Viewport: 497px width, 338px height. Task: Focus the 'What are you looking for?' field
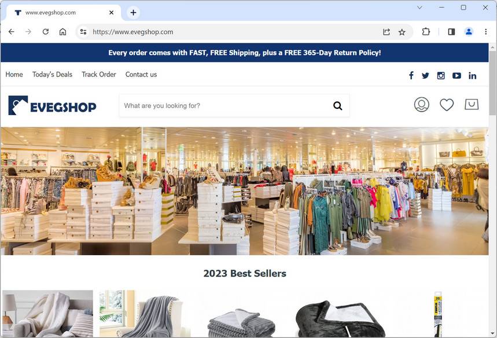point(225,105)
